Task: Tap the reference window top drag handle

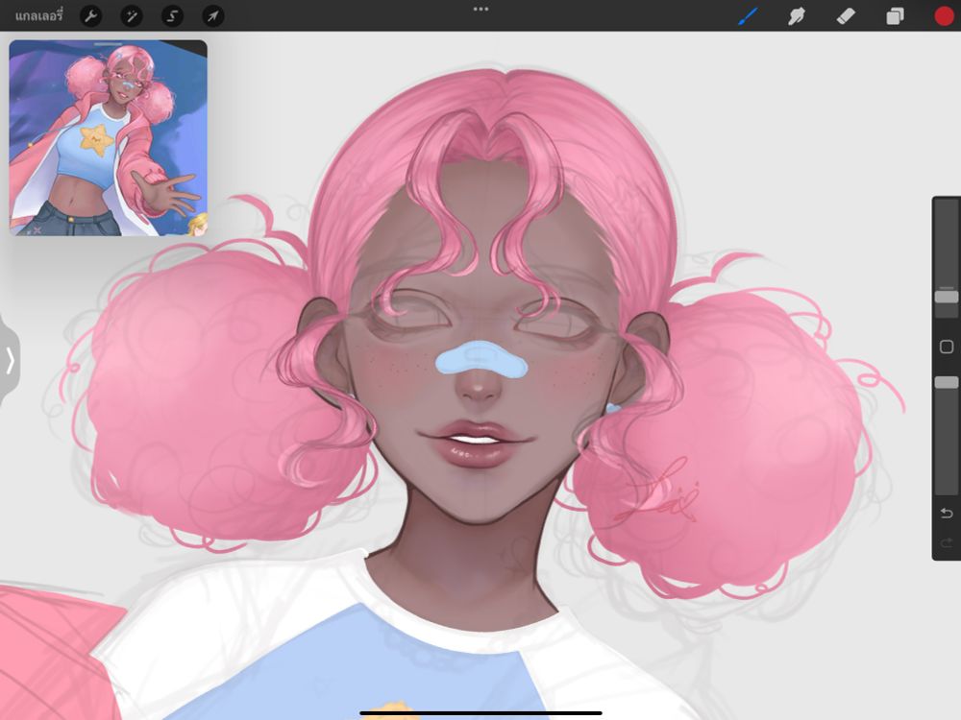Action: pos(108,44)
